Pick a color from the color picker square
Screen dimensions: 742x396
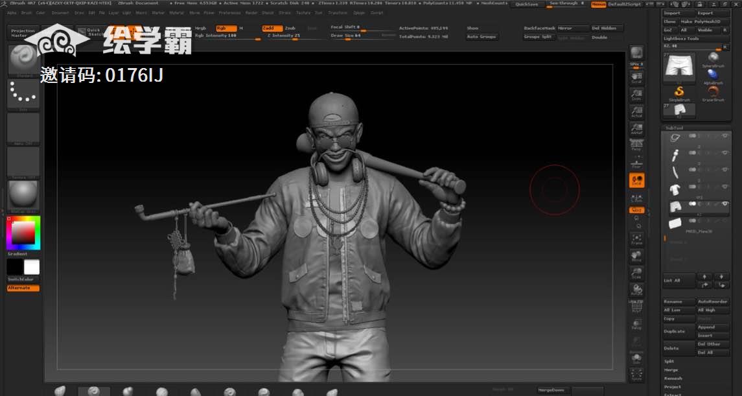coord(23,233)
